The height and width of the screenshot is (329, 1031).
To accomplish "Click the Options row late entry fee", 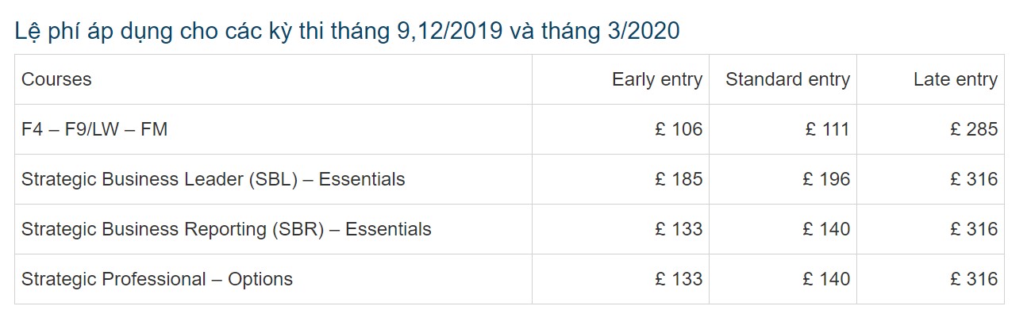I will point(974,279).
